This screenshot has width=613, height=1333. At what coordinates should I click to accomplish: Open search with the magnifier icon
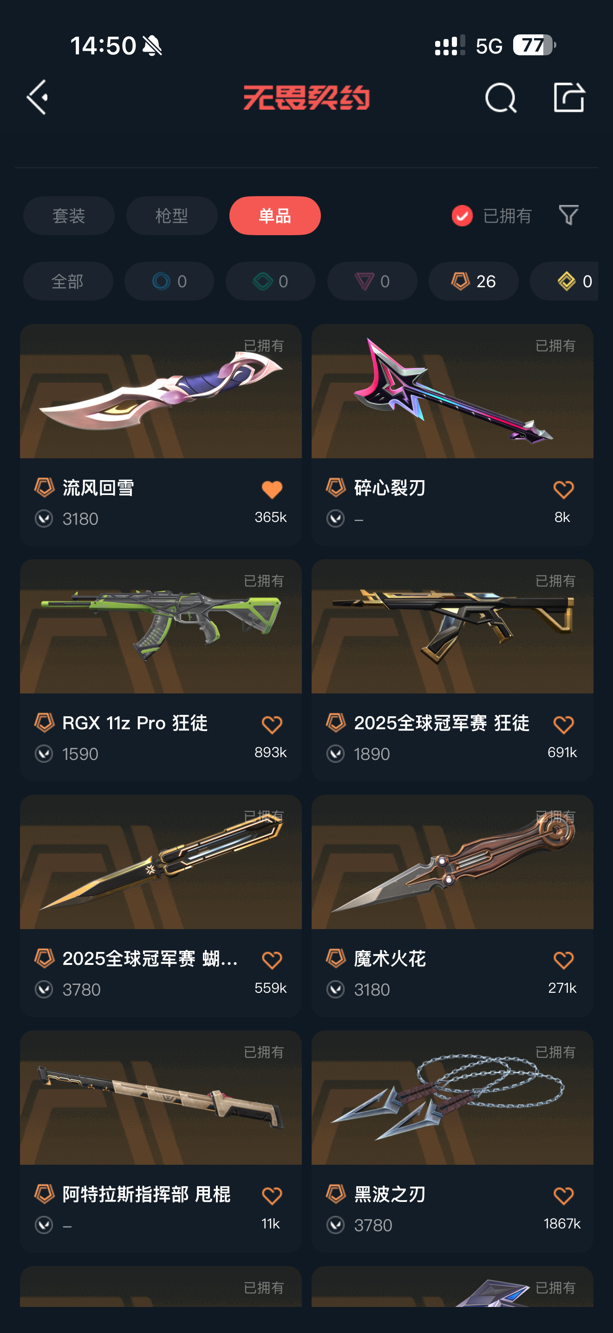click(501, 97)
